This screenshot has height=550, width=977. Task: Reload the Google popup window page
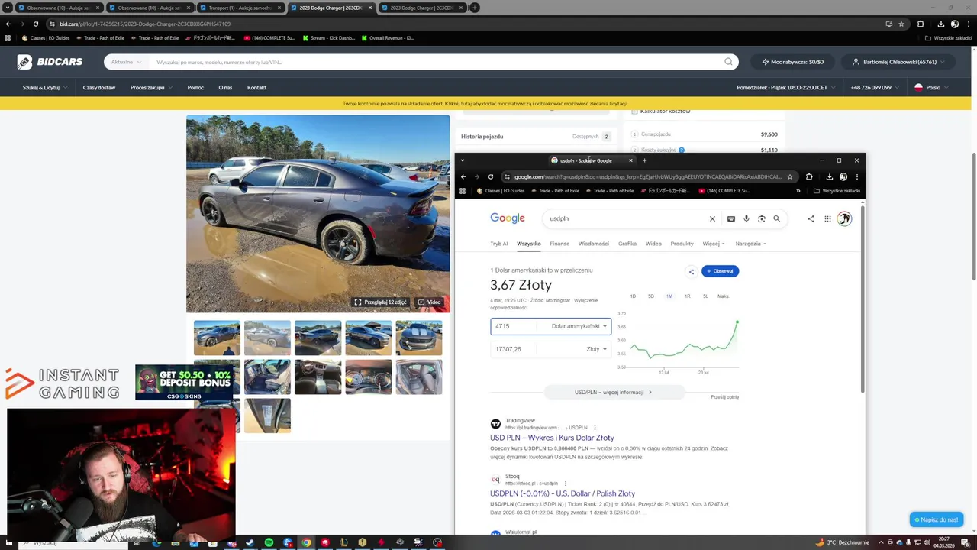(491, 176)
